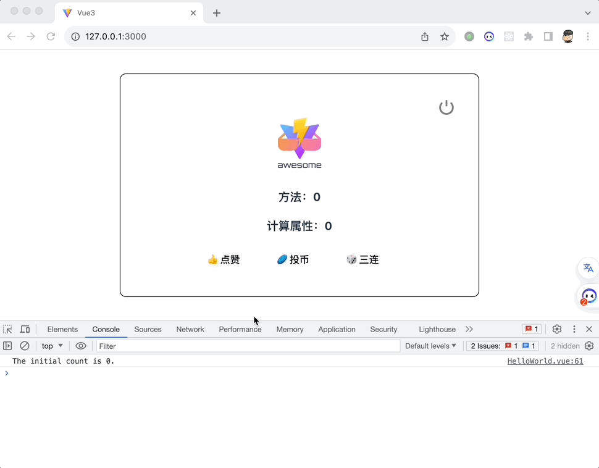
Task: Click the '2 hidden' console label
Action: coord(565,346)
